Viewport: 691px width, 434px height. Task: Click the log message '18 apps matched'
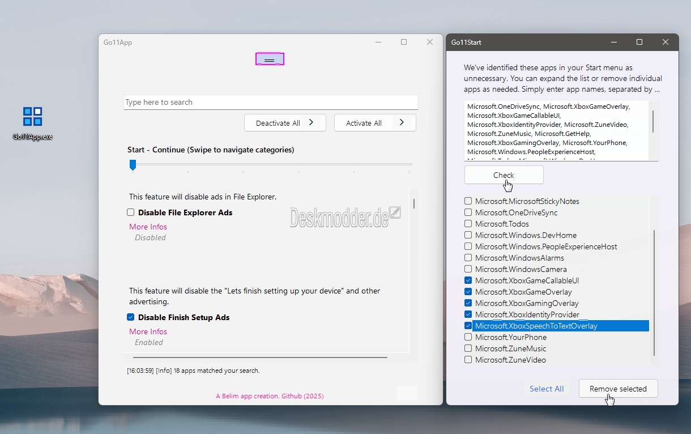point(193,371)
